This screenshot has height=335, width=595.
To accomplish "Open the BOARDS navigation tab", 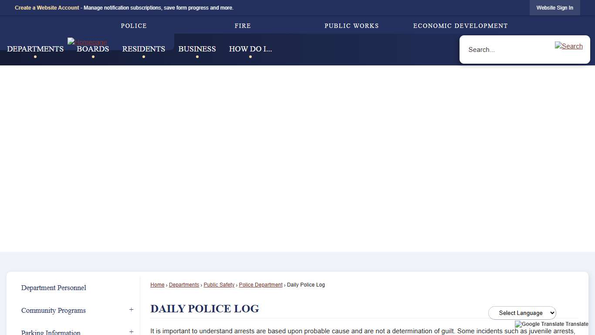I will click(x=93, y=49).
